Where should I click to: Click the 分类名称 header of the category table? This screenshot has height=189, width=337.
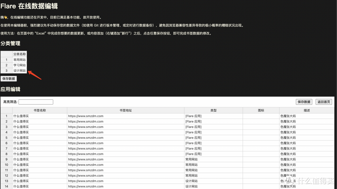coord(20,54)
